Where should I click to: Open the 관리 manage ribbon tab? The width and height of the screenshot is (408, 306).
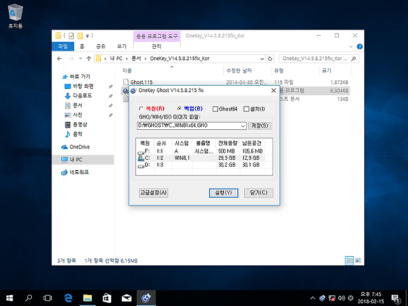click(156, 46)
